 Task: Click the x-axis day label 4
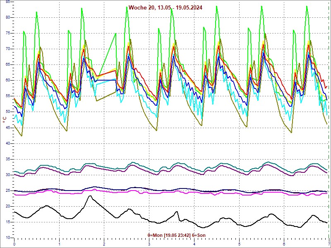pyautogui.click(x=194, y=244)
